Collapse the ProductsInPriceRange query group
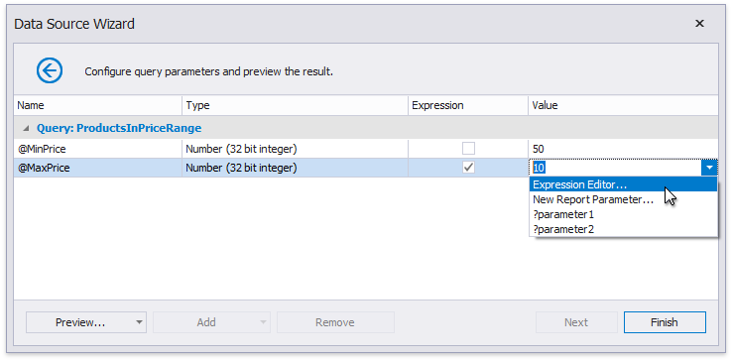732x361 pixels. (x=27, y=128)
